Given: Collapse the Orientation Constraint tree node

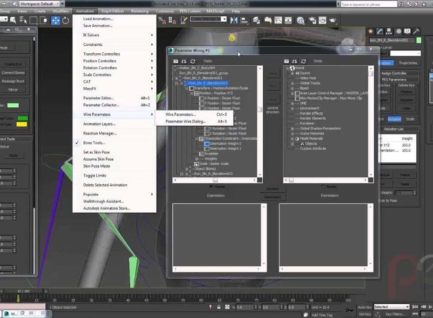Looking at the screenshot, I should point(197,139).
